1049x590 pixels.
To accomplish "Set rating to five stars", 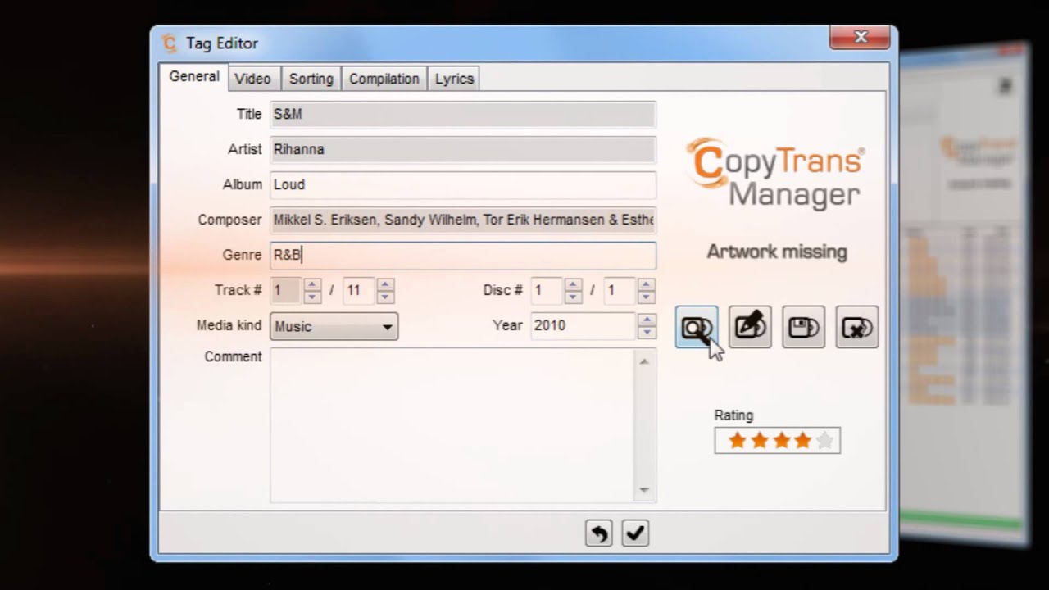I will click(x=824, y=441).
